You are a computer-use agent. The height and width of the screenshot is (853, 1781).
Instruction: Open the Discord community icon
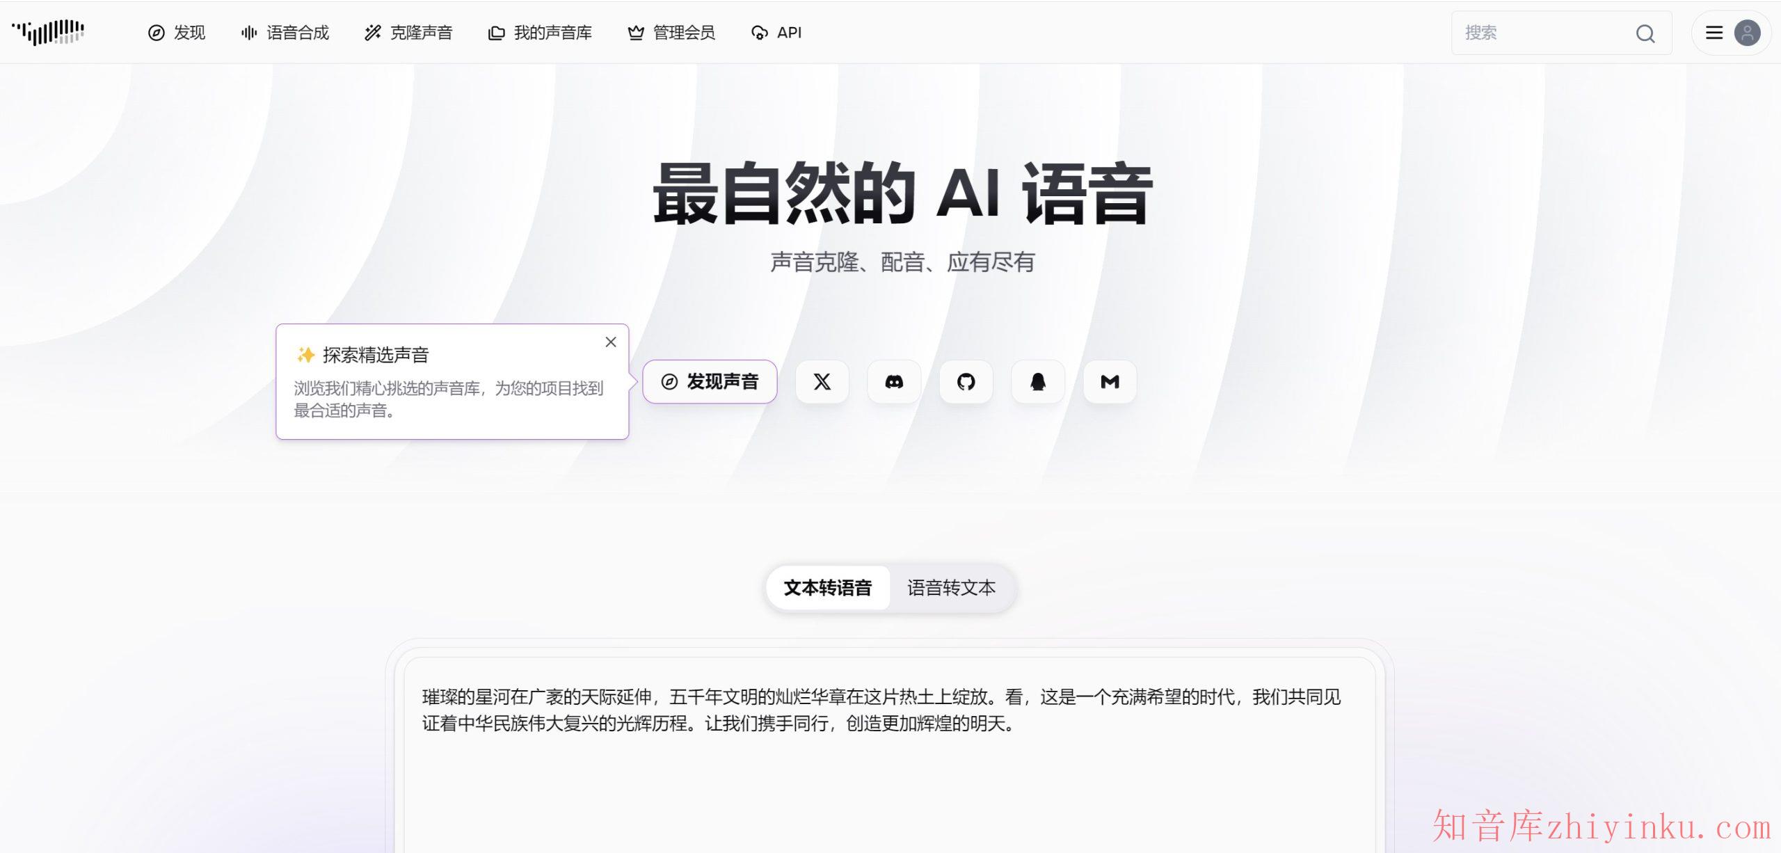[894, 381]
